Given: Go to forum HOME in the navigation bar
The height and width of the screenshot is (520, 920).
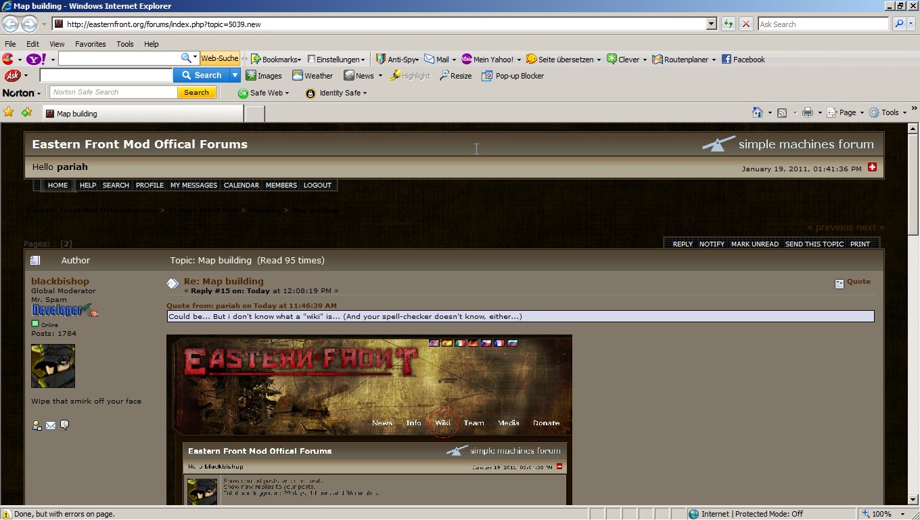Looking at the screenshot, I should pyautogui.click(x=57, y=185).
